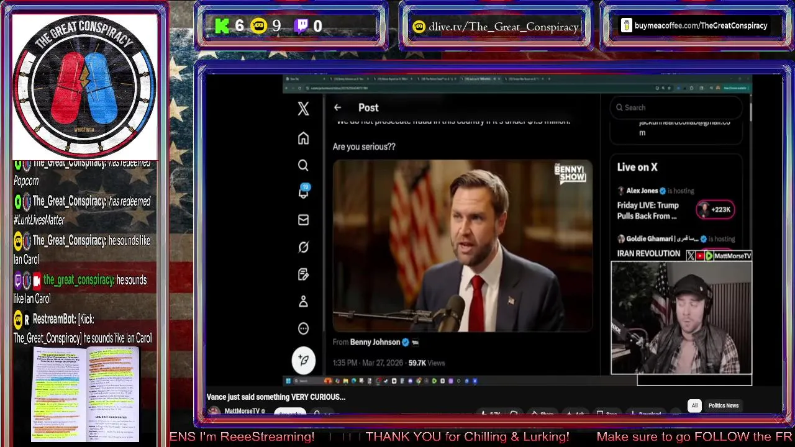Click the X search field
This screenshot has width=795, height=447.
click(x=676, y=107)
